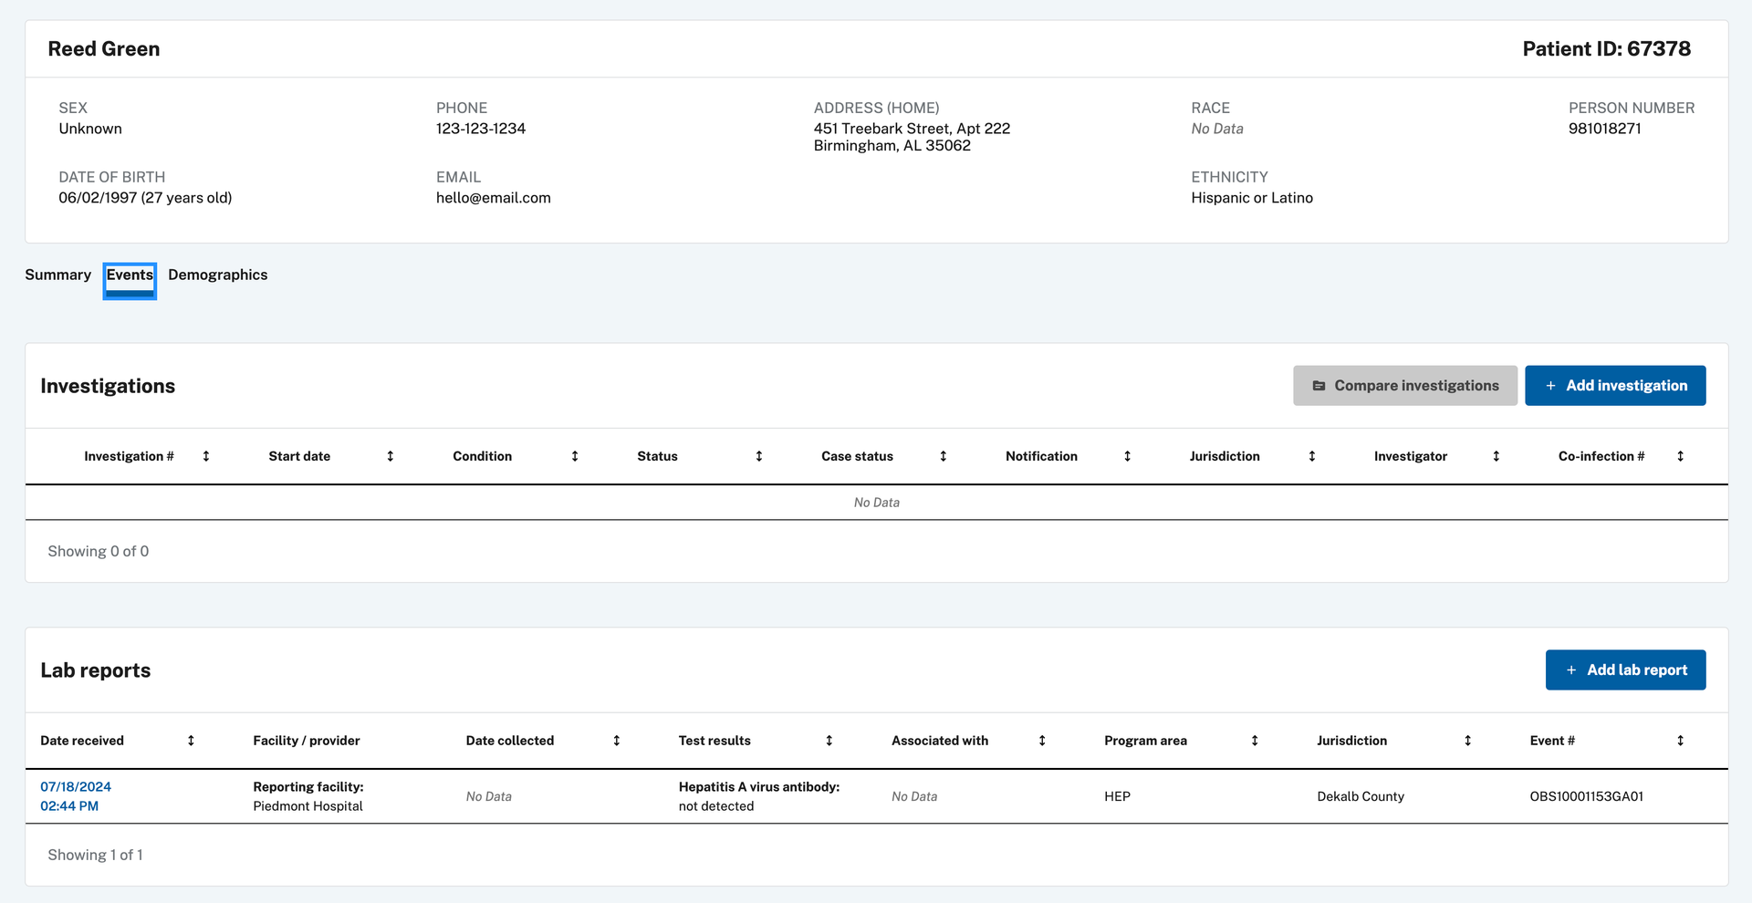Screen dimensions: 1752x903
Task: Click the sort icon on Status column
Action: point(758,456)
